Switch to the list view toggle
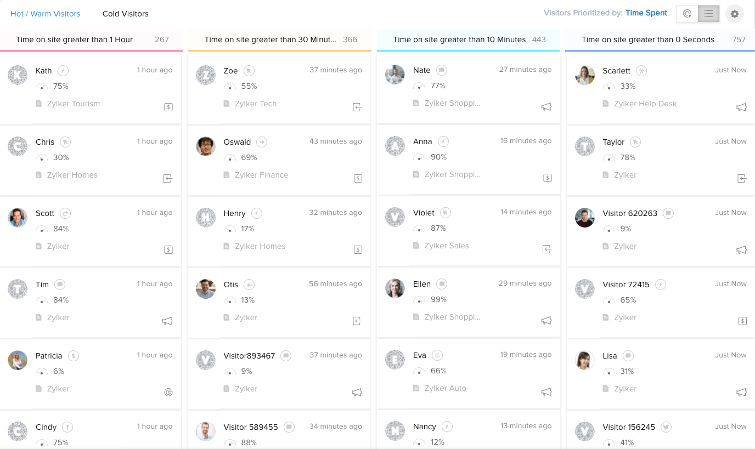The height and width of the screenshot is (449, 755). tap(708, 14)
